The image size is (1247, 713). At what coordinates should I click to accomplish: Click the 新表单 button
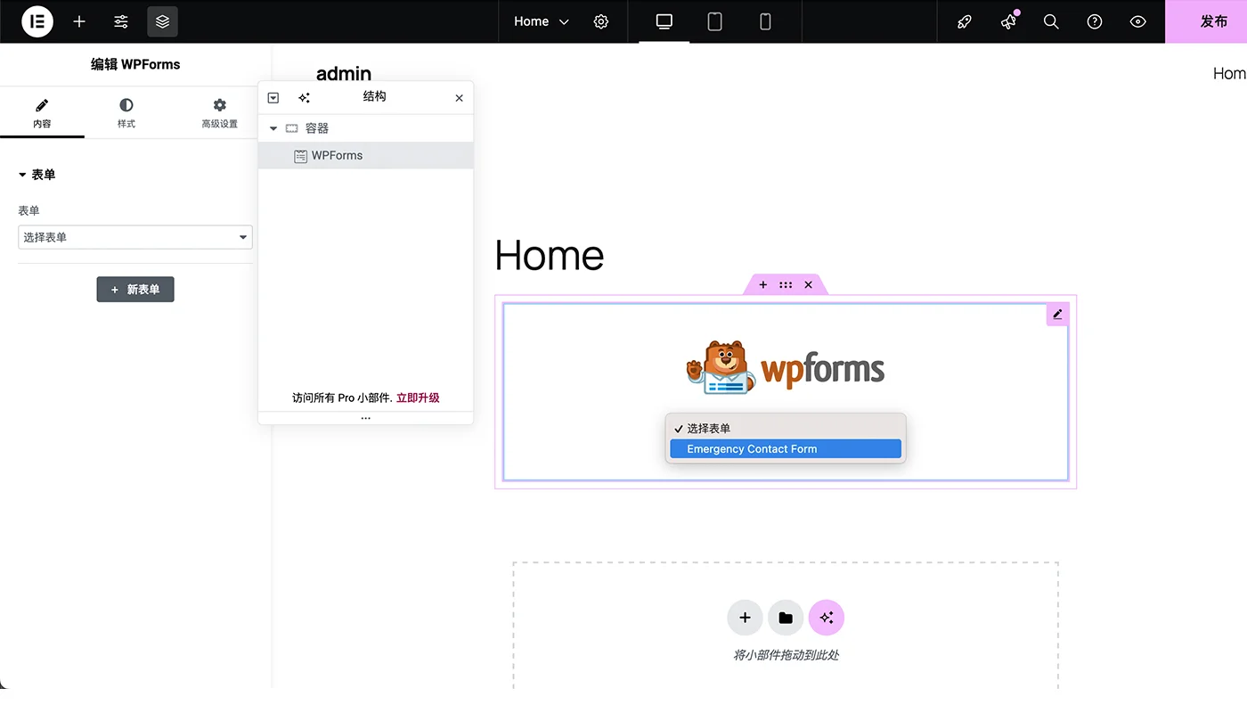coord(134,289)
